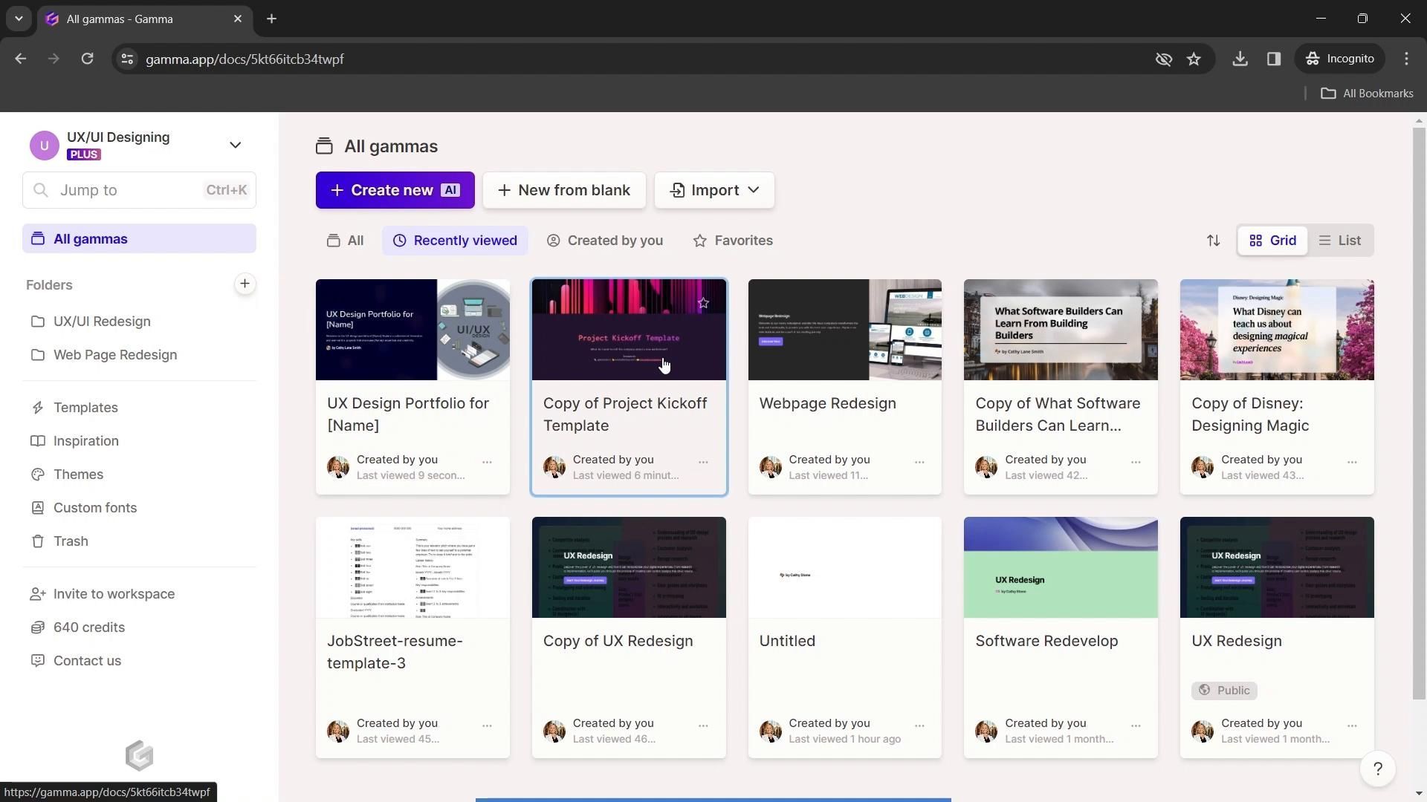
Task: Favorite the Project Kickoff Template star
Action: click(703, 302)
